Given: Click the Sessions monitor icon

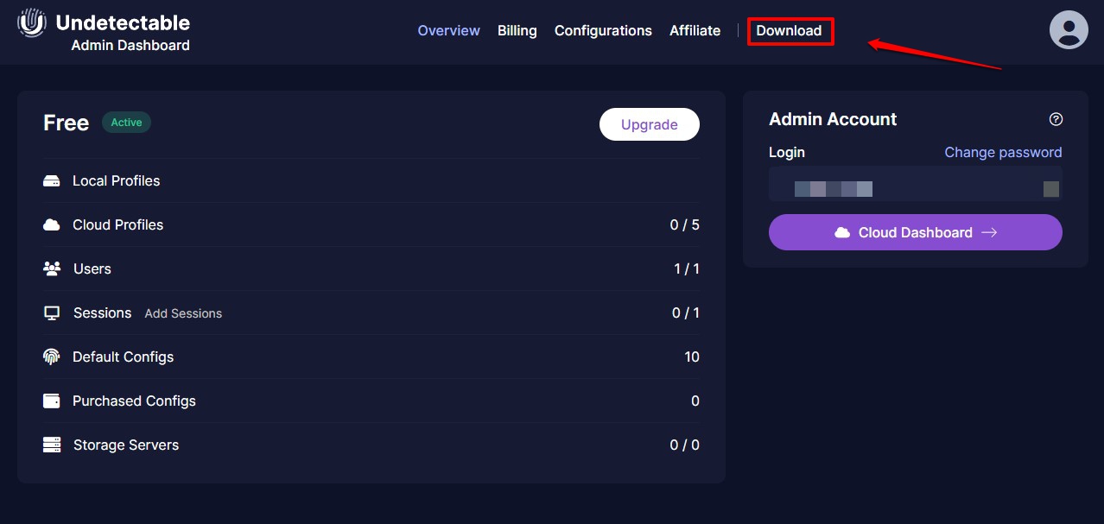Looking at the screenshot, I should click(52, 313).
